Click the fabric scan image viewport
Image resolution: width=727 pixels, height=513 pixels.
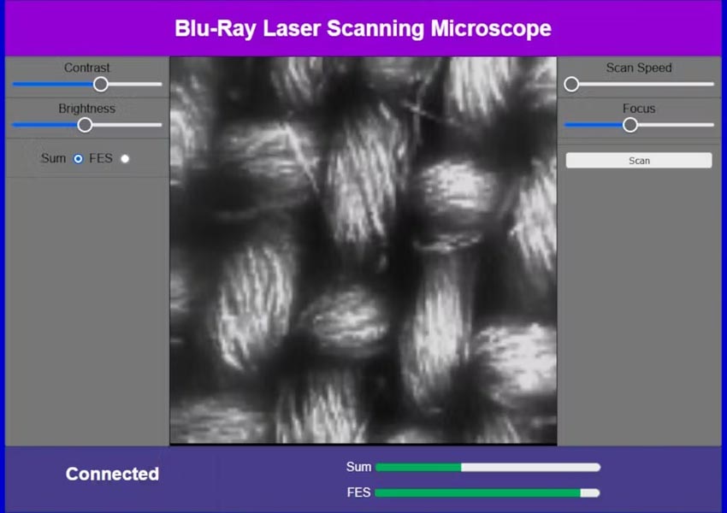363,250
